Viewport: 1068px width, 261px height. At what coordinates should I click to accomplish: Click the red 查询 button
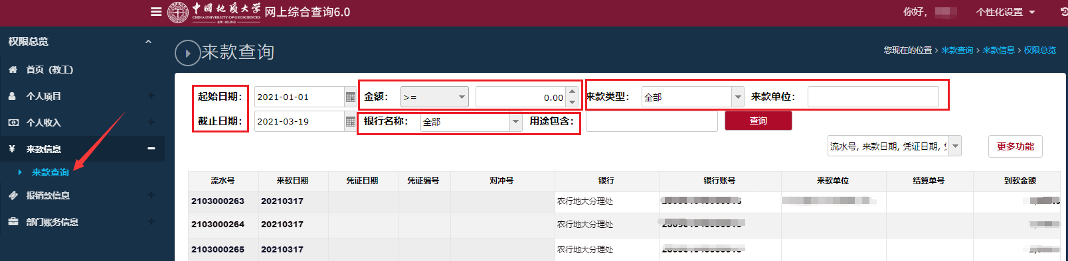pyautogui.click(x=758, y=121)
